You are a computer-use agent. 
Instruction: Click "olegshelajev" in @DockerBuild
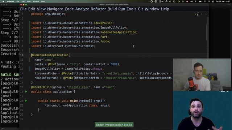78,87
